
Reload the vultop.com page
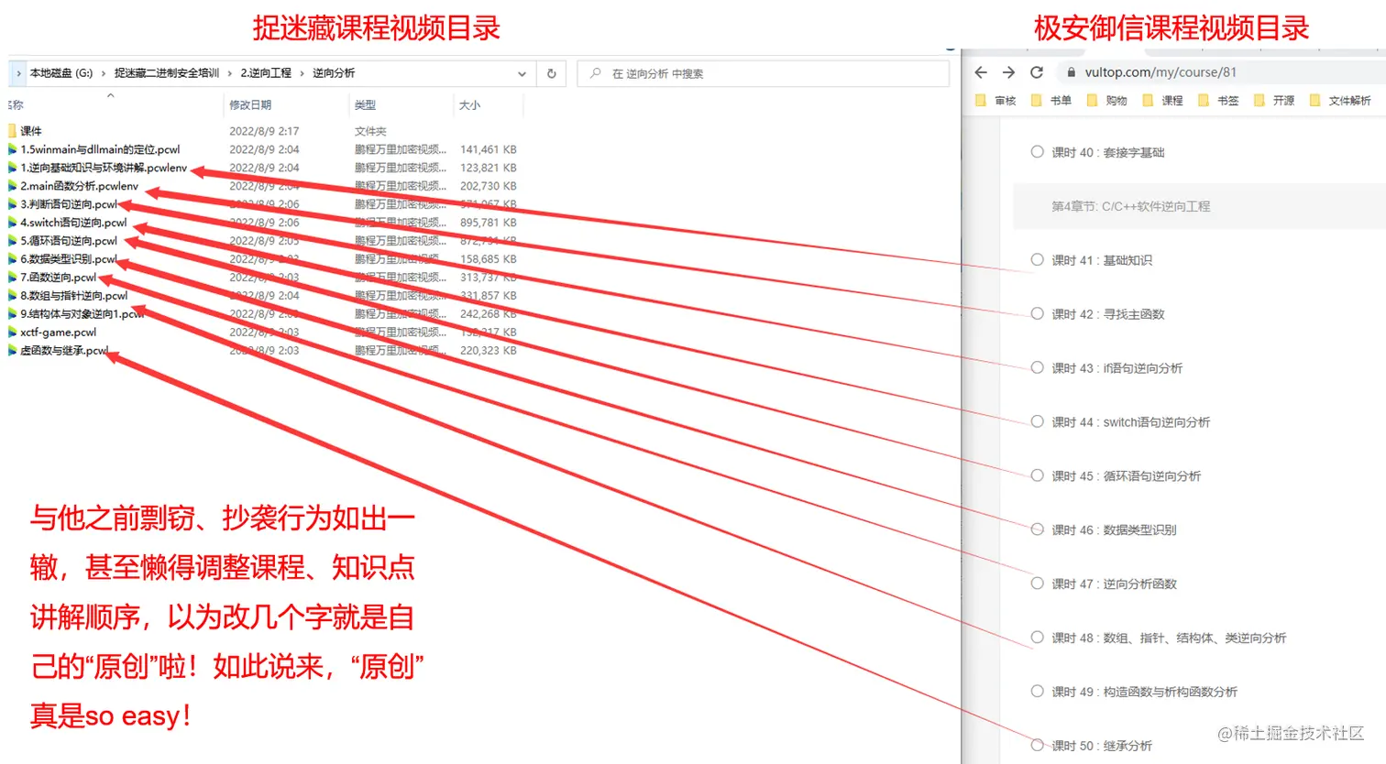[x=1037, y=72]
